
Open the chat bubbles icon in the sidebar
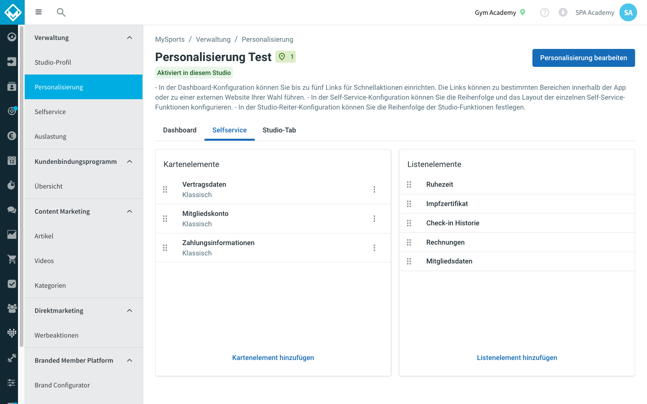tap(12, 210)
